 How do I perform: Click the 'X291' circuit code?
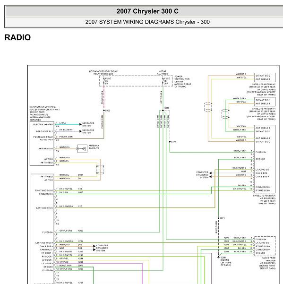click(81, 258)
